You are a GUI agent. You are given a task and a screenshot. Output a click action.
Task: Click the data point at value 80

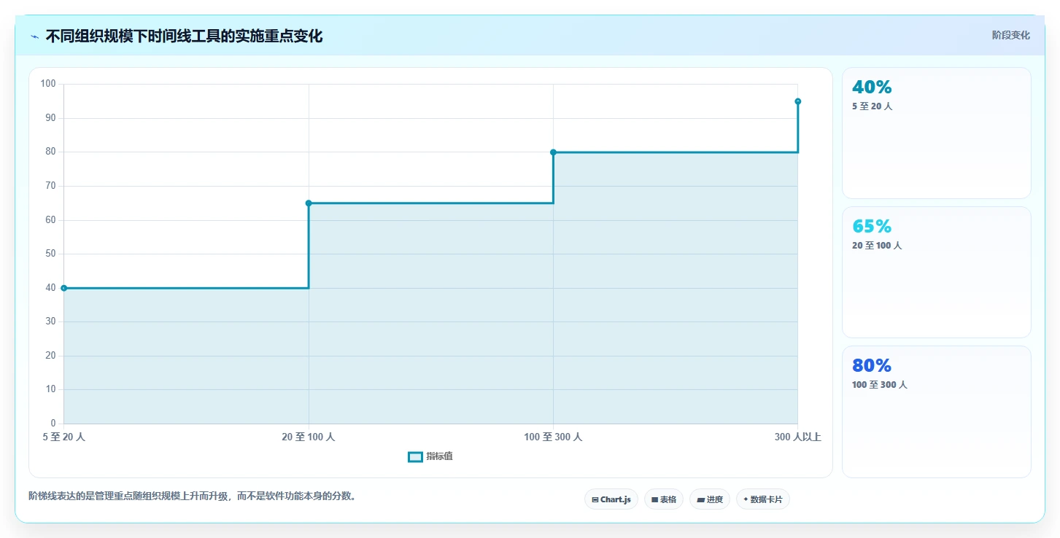(553, 152)
